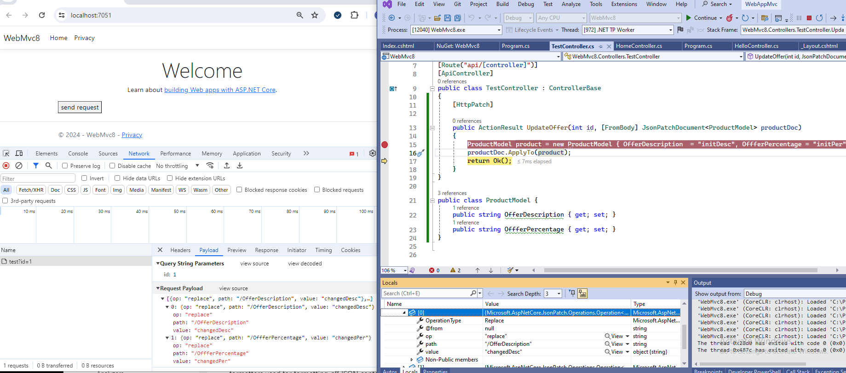Enable Preserve log checkbox
The image size is (846, 373).
65,166
